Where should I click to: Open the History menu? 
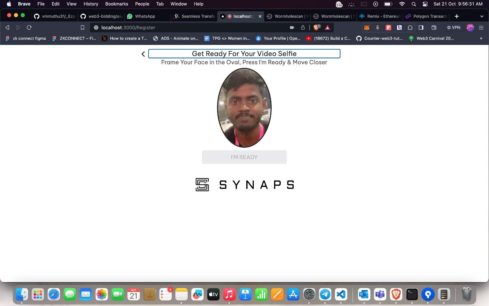tap(91, 4)
